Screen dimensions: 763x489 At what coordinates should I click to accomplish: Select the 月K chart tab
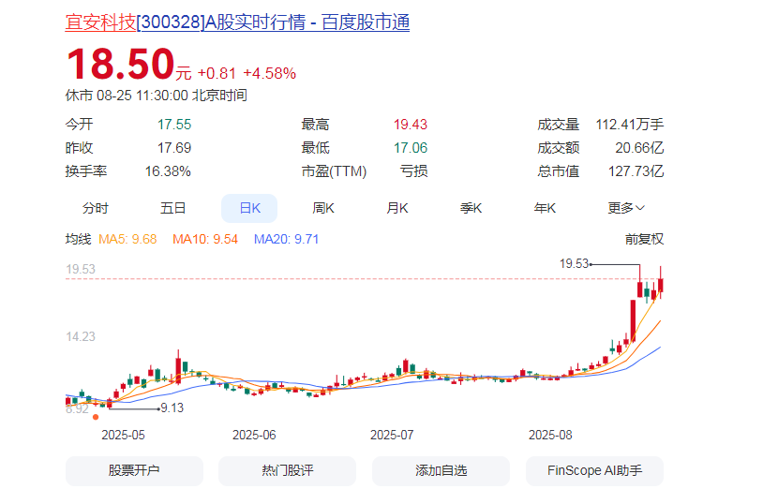(397, 208)
